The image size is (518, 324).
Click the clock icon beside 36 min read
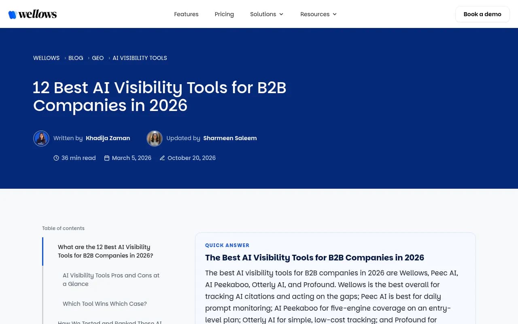(x=56, y=158)
